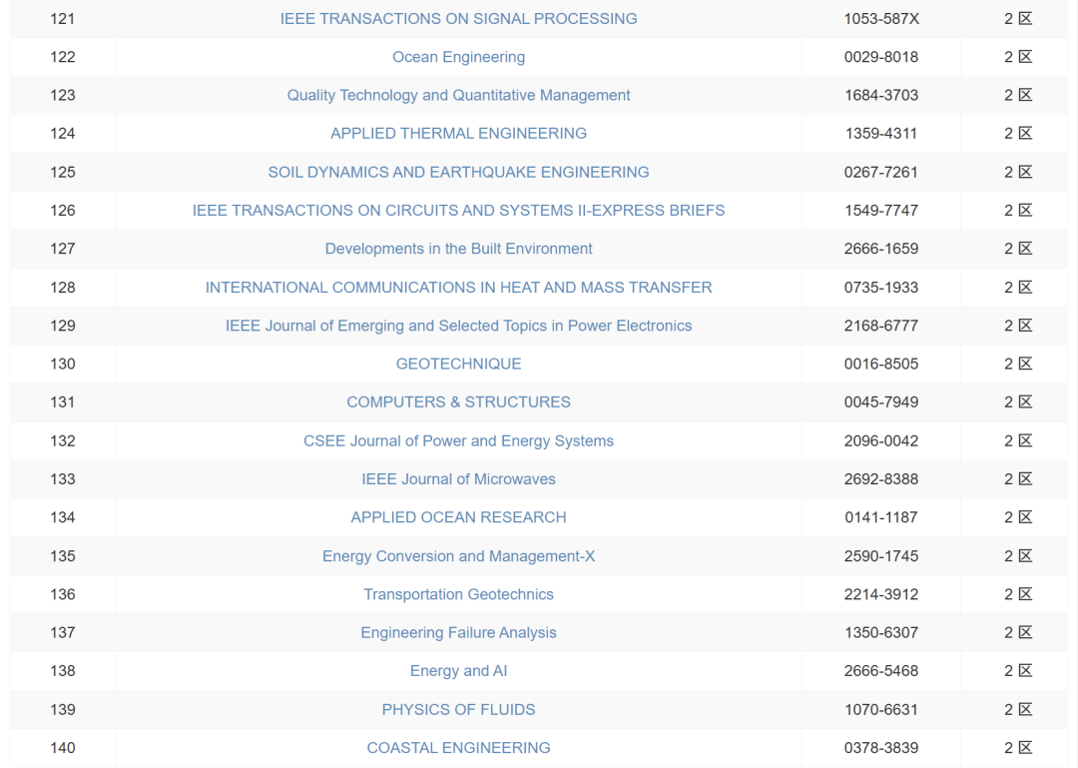Select row number 125 cell
1078x768 pixels.
coord(63,172)
